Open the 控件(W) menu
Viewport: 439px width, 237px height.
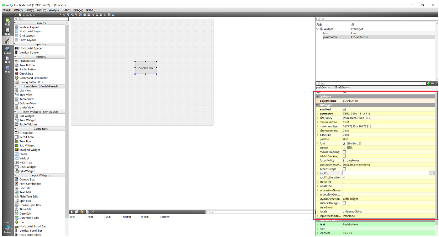tap(78, 10)
